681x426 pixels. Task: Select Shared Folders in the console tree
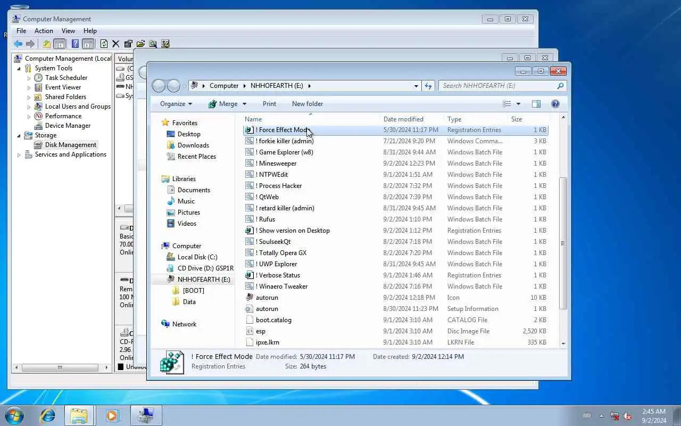(x=65, y=97)
